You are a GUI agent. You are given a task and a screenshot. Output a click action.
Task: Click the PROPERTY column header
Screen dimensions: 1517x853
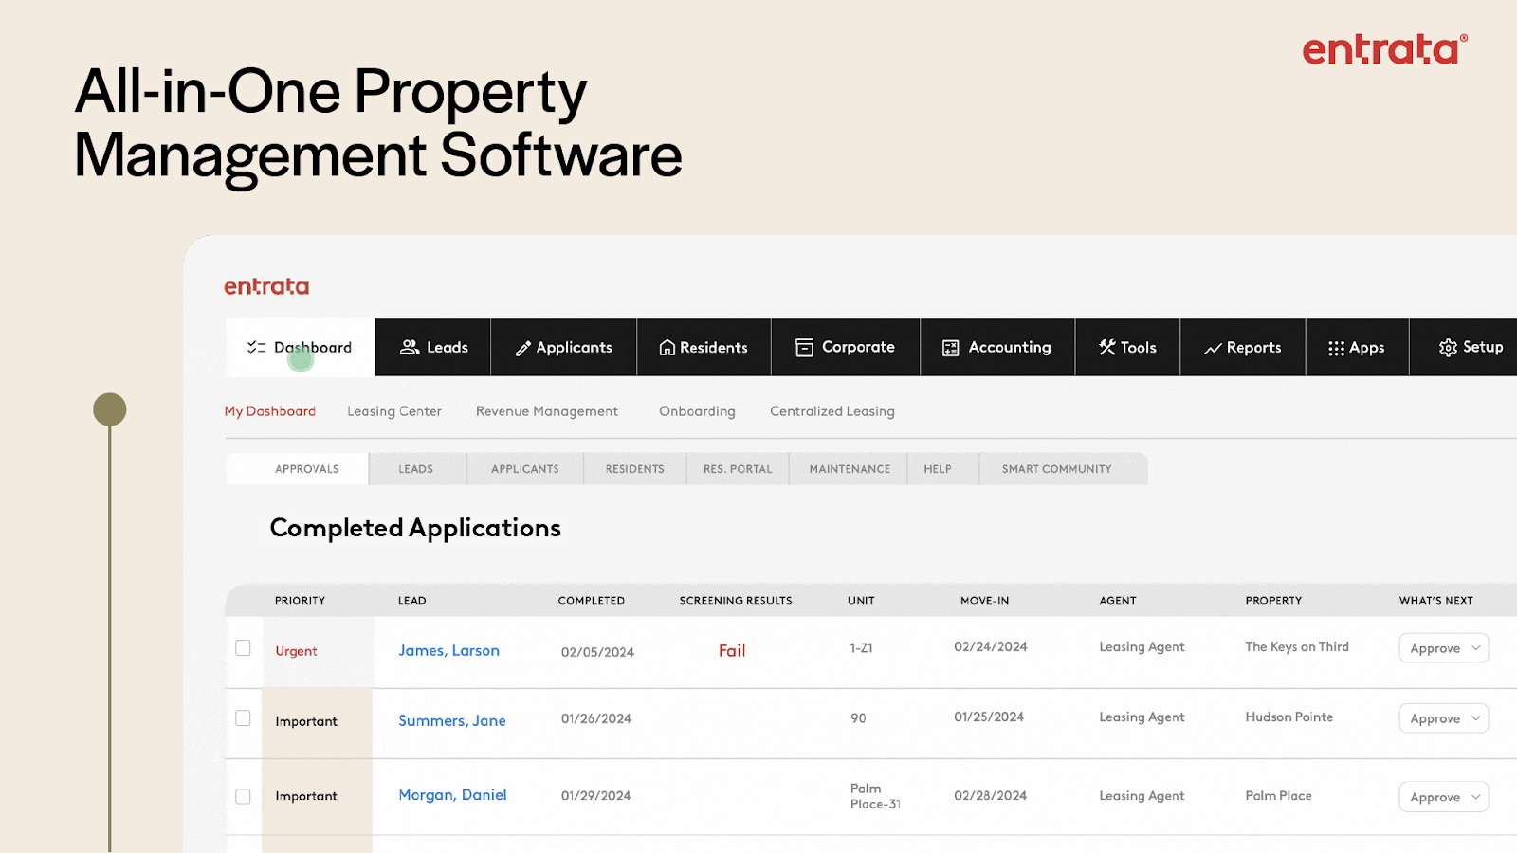coord(1273,600)
